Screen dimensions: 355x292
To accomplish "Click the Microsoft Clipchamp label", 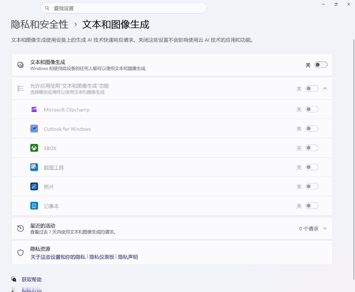I will pyautogui.click(x=67, y=109).
